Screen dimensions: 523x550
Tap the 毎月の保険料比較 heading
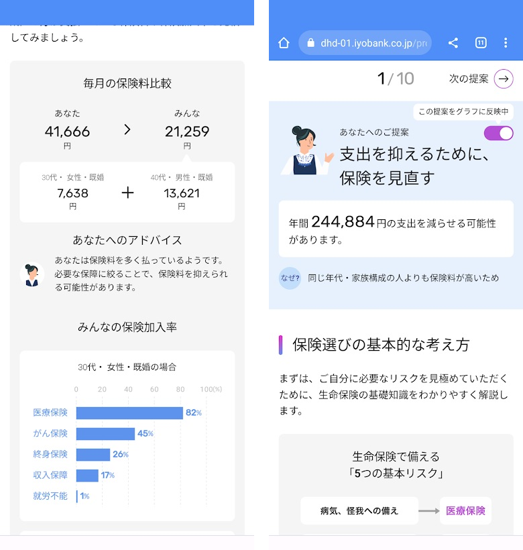tap(127, 83)
